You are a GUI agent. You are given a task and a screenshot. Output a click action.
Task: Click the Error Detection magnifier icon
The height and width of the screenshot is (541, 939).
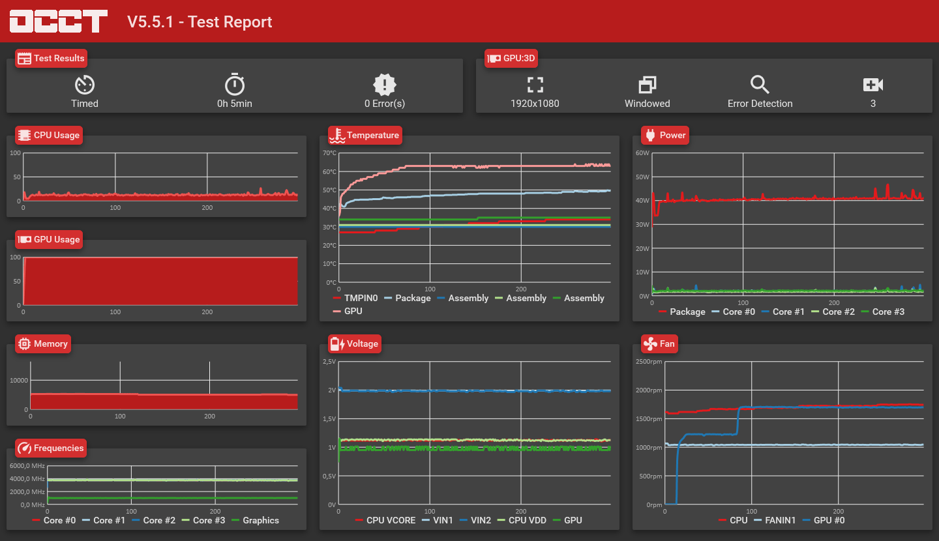[x=760, y=85]
